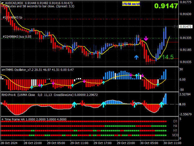Click the cyan up arrow near 29 Oct 17:00 in RHO-Pro-6
194x146 pixels.
click(x=103, y=105)
